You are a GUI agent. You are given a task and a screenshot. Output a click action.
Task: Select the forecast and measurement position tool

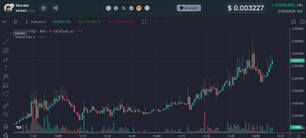tap(6, 85)
